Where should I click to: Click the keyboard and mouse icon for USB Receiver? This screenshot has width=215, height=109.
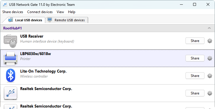[11, 41]
